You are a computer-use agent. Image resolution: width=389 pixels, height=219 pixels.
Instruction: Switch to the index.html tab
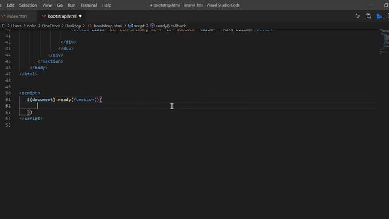[17, 16]
